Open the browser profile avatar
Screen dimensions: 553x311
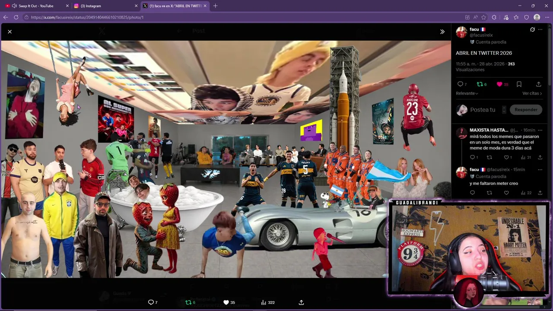tap(537, 17)
